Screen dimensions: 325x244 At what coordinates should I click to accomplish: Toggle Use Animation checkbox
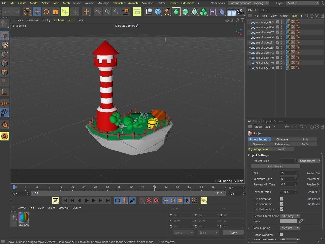[x=281, y=199]
